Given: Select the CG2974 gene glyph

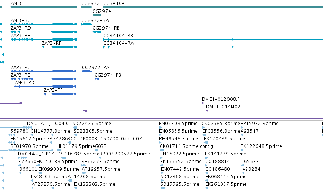Looking at the screenshot, I should pyautogui.click(x=97, y=15).
